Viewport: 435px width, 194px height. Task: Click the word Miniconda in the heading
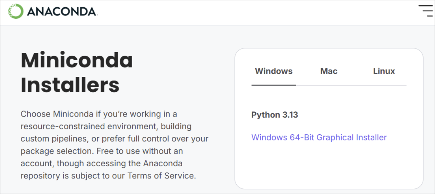tap(77, 60)
